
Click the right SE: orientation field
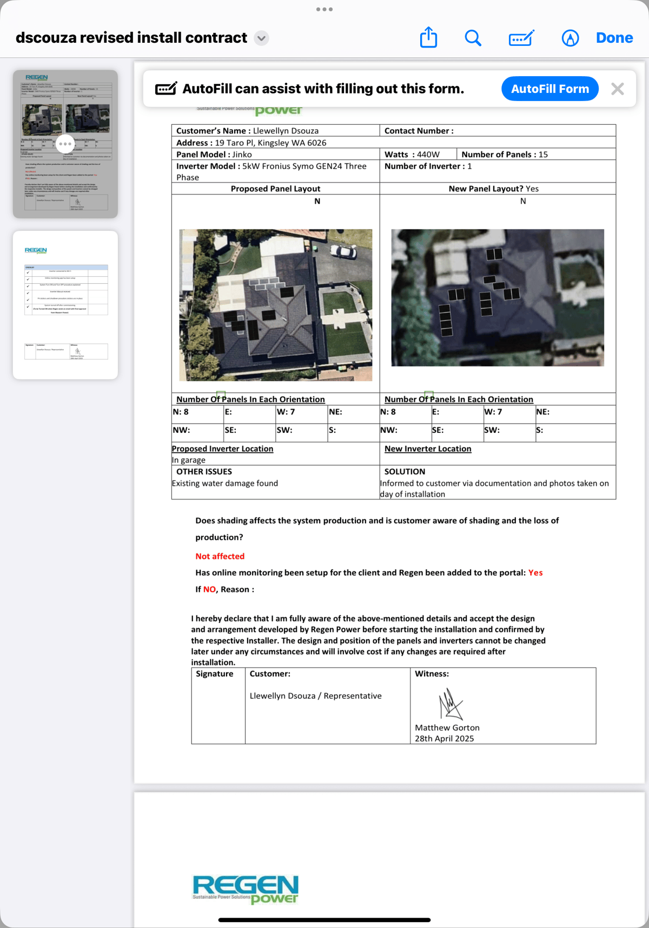click(458, 433)
